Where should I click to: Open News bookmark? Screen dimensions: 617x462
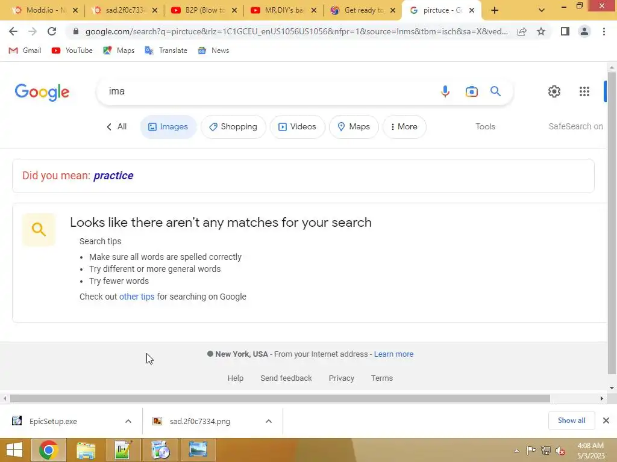tap(213, 51)
